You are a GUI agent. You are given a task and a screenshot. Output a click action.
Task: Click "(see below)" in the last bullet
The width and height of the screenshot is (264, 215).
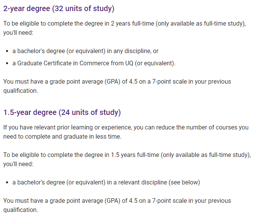point(184,183)
